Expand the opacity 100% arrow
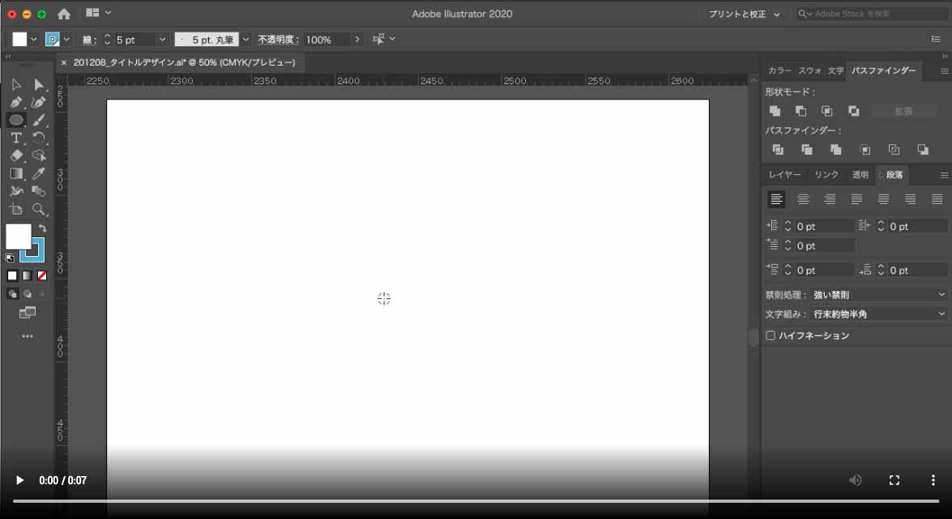 (x=357, y=40)
